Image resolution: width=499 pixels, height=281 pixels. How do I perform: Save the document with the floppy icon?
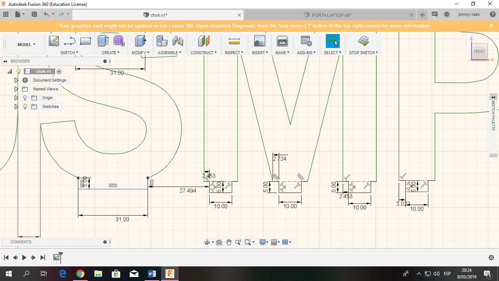(34, 14)
